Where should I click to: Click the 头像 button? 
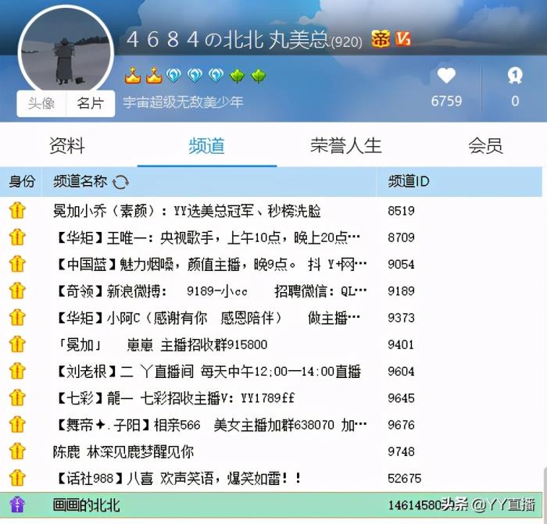click(x=41, y=103)
